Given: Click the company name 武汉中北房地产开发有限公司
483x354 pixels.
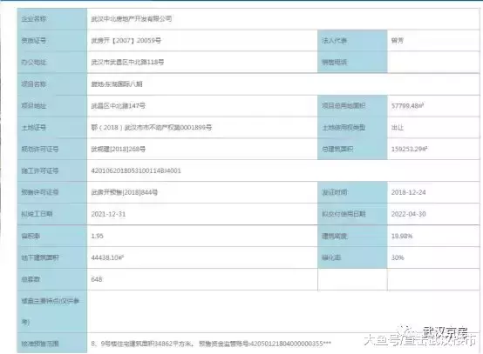Looking at the screenshot, I should 132,19.
